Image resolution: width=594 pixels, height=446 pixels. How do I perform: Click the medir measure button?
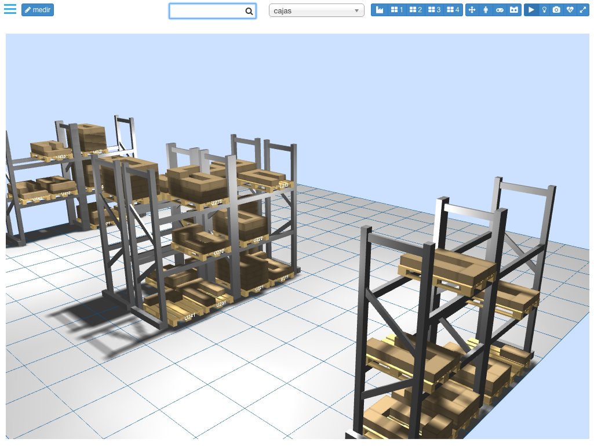point(38,10)
